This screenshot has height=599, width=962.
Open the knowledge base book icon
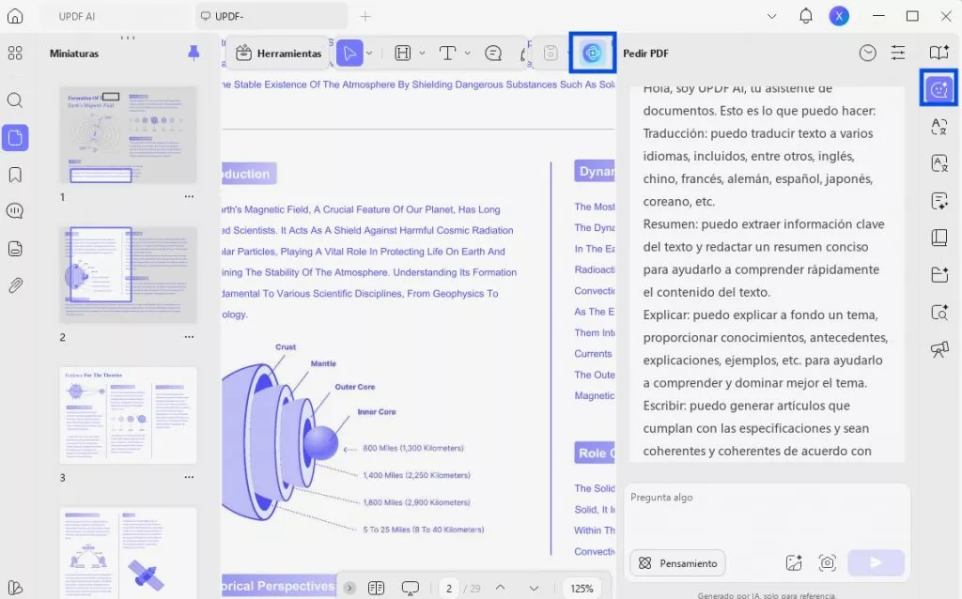(939, 238)
